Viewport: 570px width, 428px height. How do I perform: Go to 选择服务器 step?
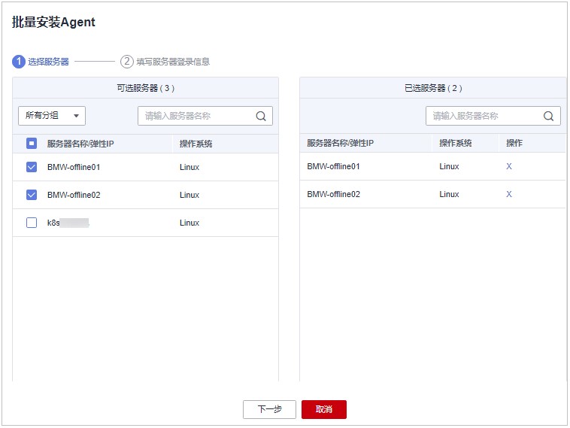click(x=48, y=62)
